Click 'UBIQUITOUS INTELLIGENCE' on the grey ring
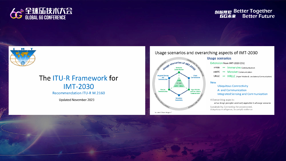 (162, 101)
